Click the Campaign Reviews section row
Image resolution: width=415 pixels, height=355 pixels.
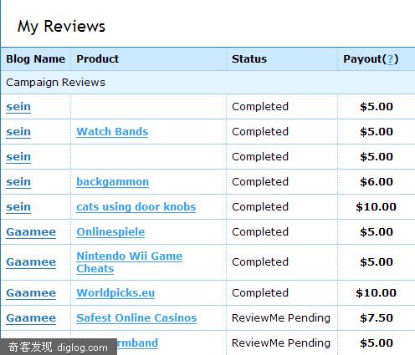[207, 83]
